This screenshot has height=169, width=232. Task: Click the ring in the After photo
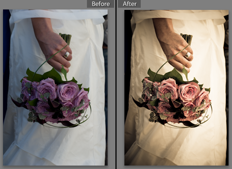188,55
